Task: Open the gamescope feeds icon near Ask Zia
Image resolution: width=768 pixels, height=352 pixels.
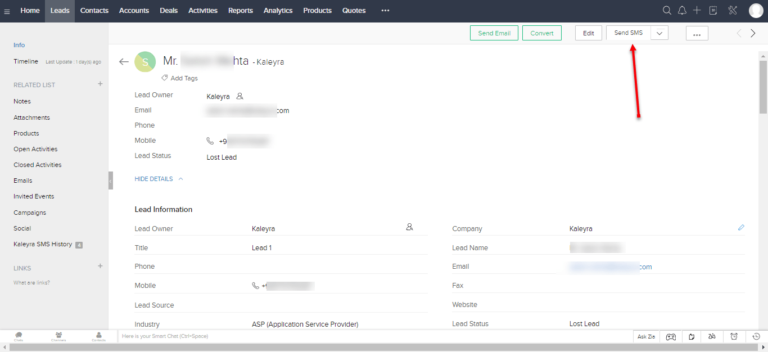Action: pyautogui.click(x=671, y=336)
